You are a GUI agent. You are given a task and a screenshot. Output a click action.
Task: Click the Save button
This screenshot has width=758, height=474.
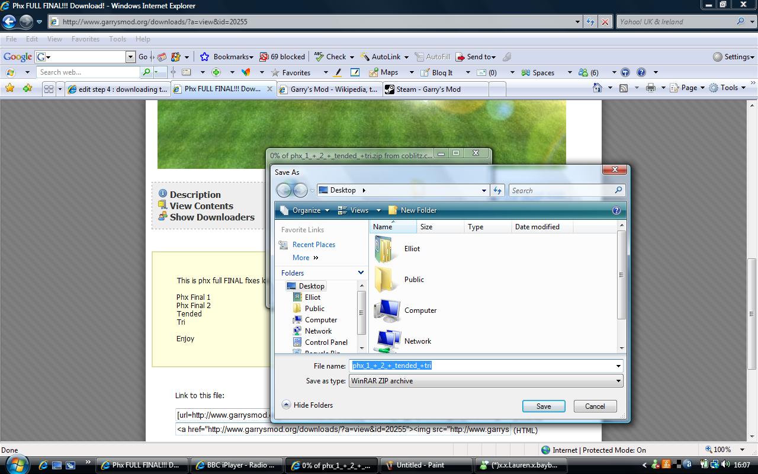tap(544, 406)
